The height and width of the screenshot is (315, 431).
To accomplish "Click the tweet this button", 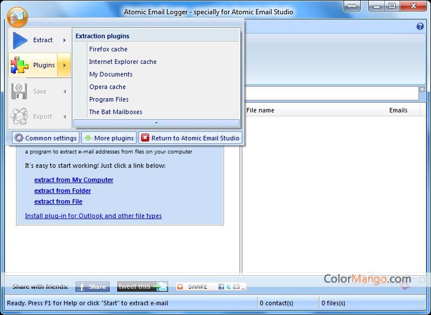I will (142, 286).
